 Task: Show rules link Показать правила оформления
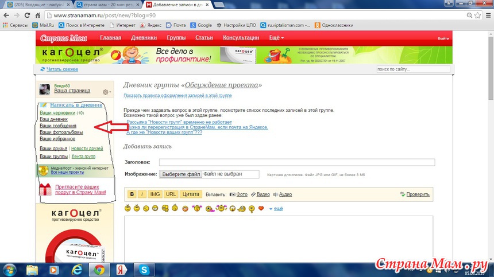point(177,96)
